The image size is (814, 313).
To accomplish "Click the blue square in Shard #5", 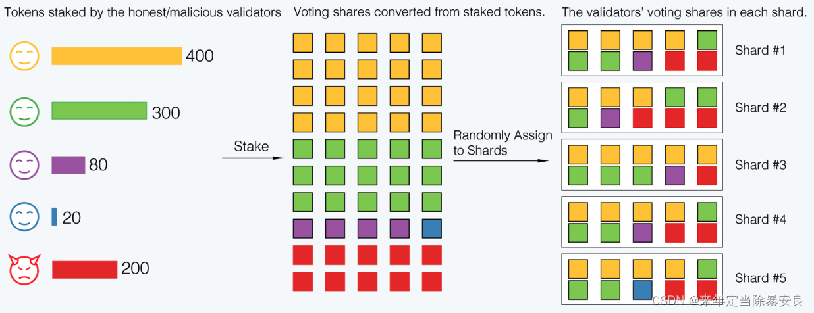I will tap(642, 290).
